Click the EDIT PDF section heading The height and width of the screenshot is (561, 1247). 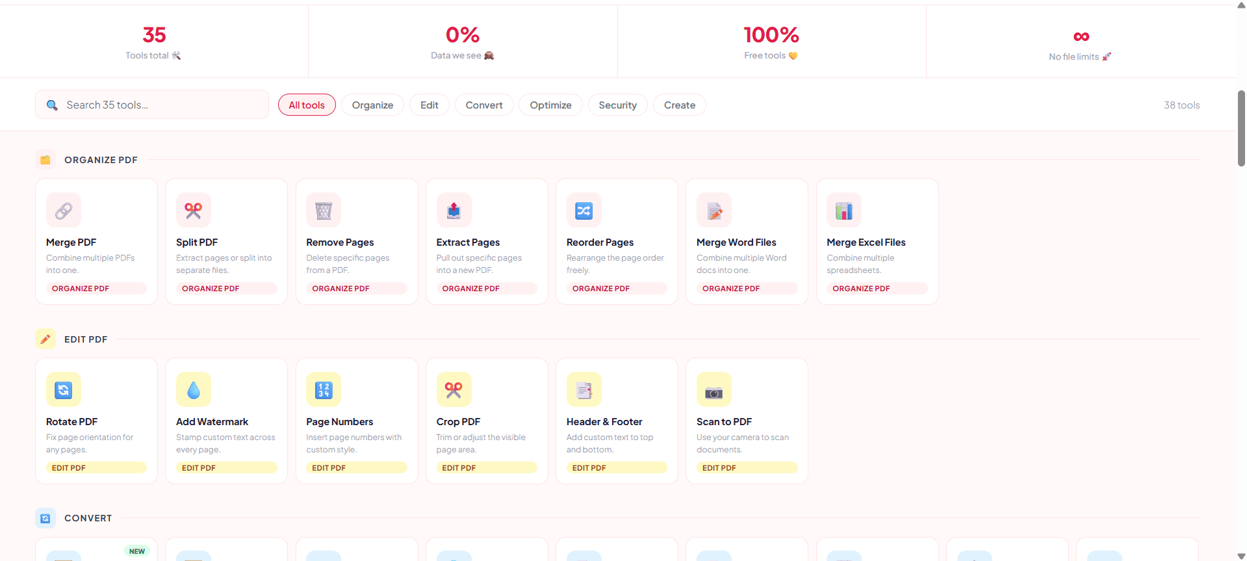click(86, 339)
